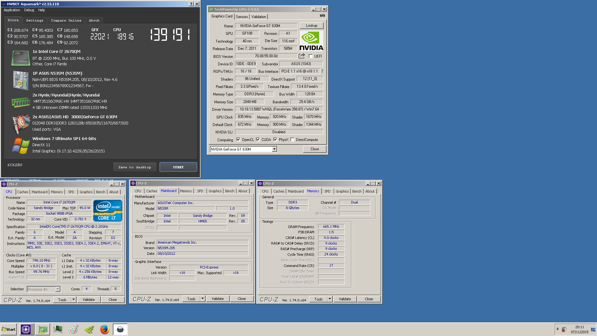The width and height of the screenshot is (597, 336).
Task: Take a GPU-Z screenshot with the camera icon
Action: (322, 16)
